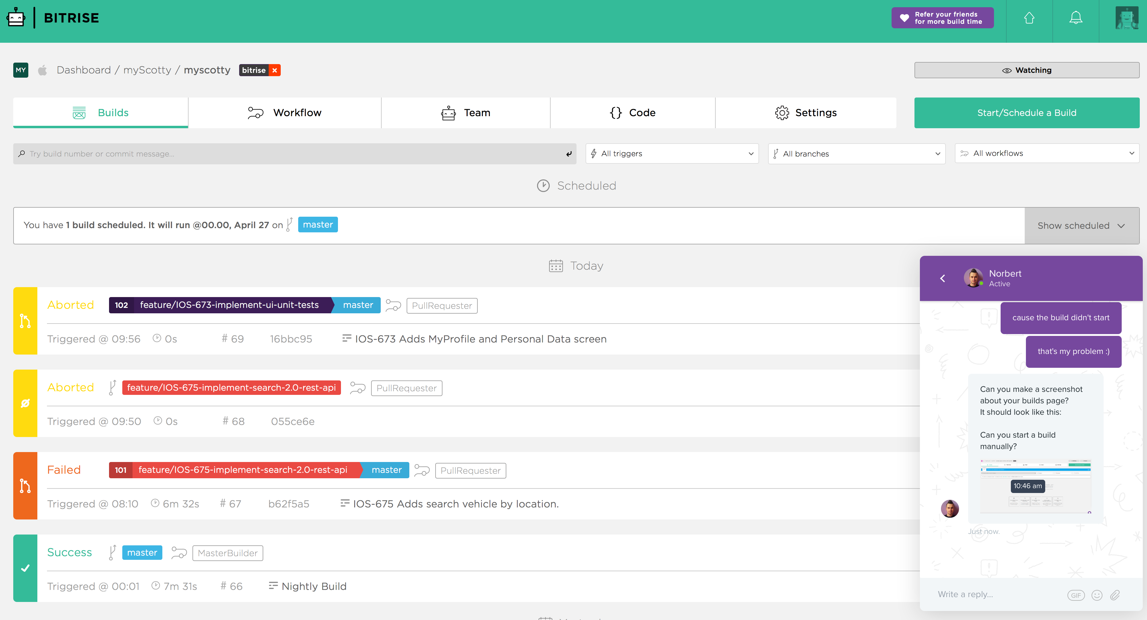Screen dimensions: 1147x620
Task: Click Refer your friends button
Action: click(x=942, y=18)
